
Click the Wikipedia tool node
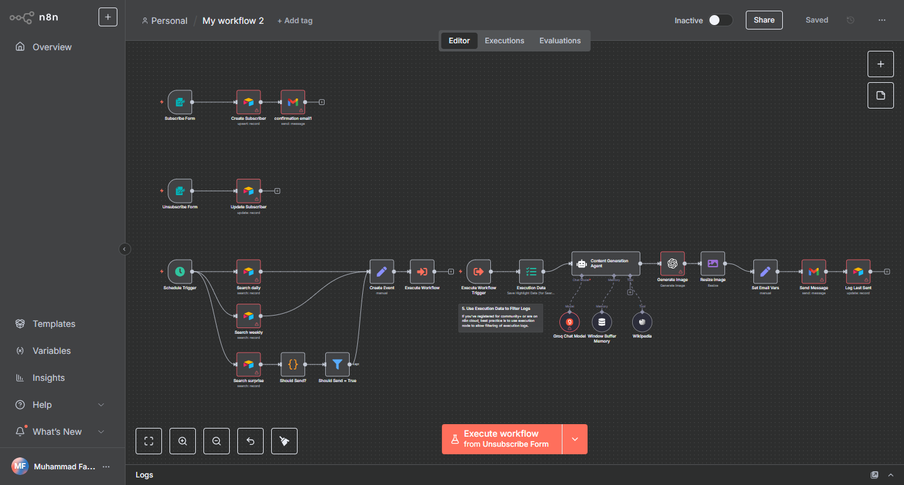coord(642,322)
